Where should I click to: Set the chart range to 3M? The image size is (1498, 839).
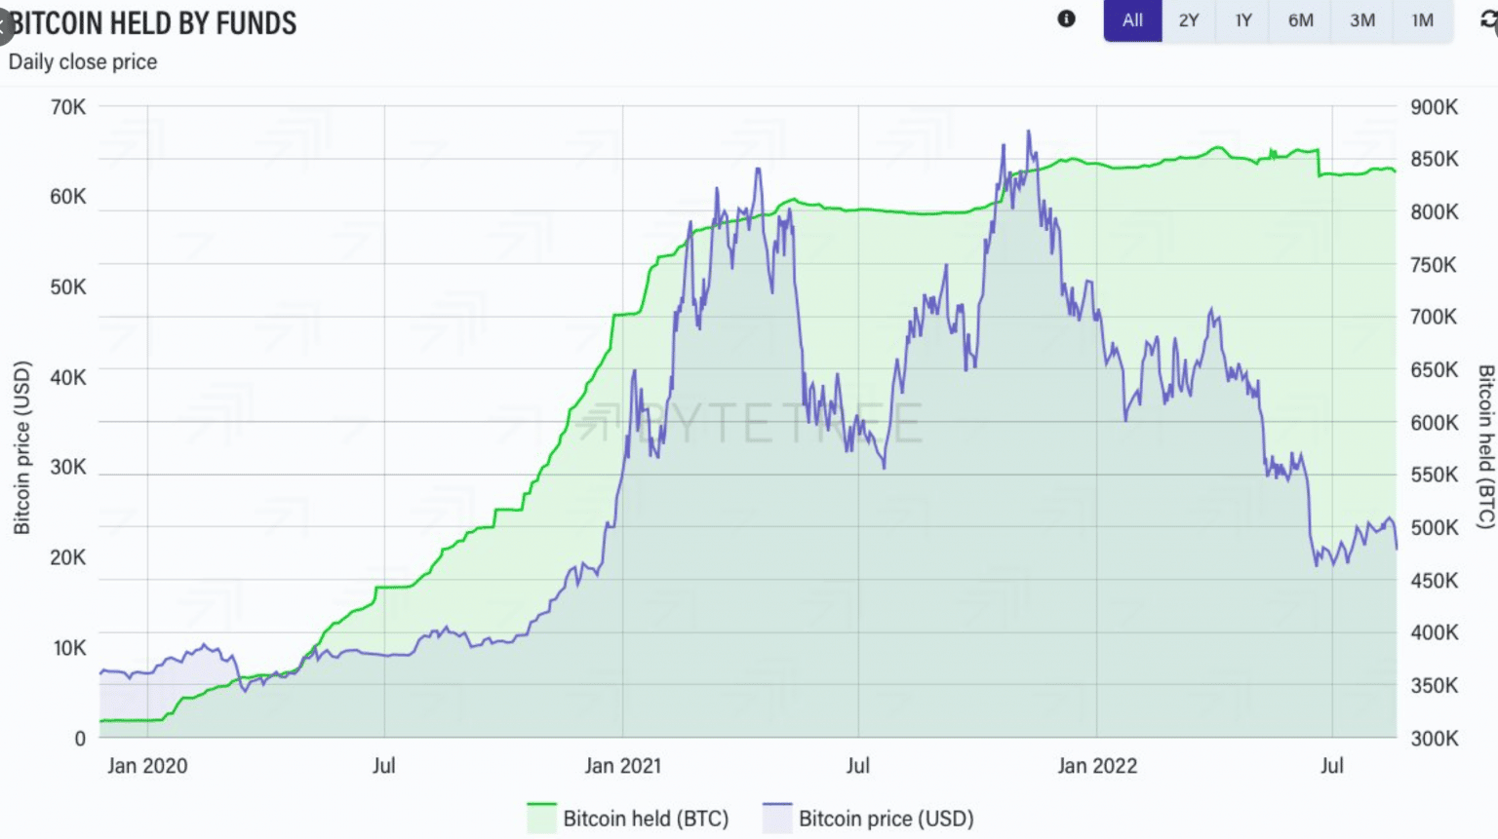[1361, 20]
